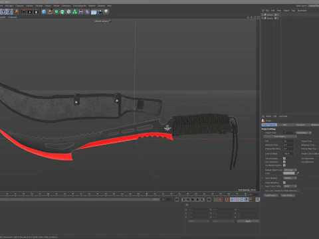Click the purple Field icon
This screenshot has height=239, width=319.
80,11
